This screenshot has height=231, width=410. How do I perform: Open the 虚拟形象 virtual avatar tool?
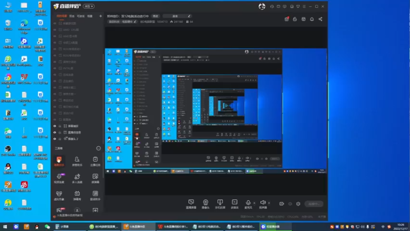[59, 194]
